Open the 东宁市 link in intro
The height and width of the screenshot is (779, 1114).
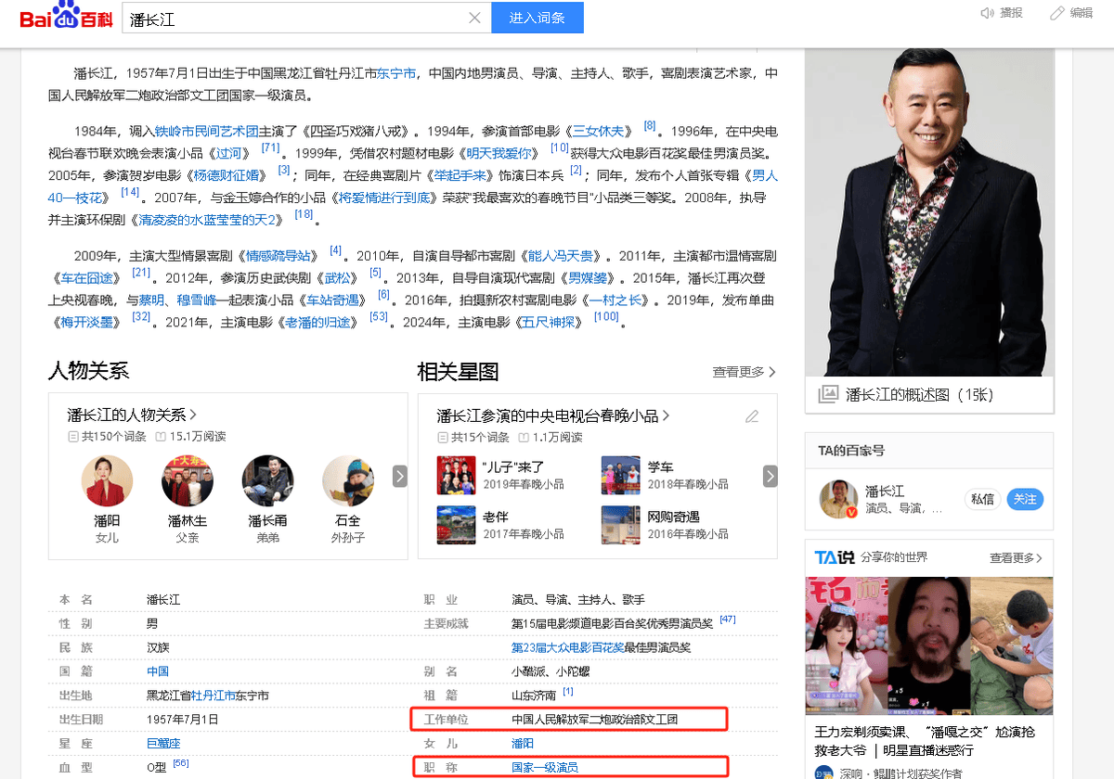click(x=396, y=73)
